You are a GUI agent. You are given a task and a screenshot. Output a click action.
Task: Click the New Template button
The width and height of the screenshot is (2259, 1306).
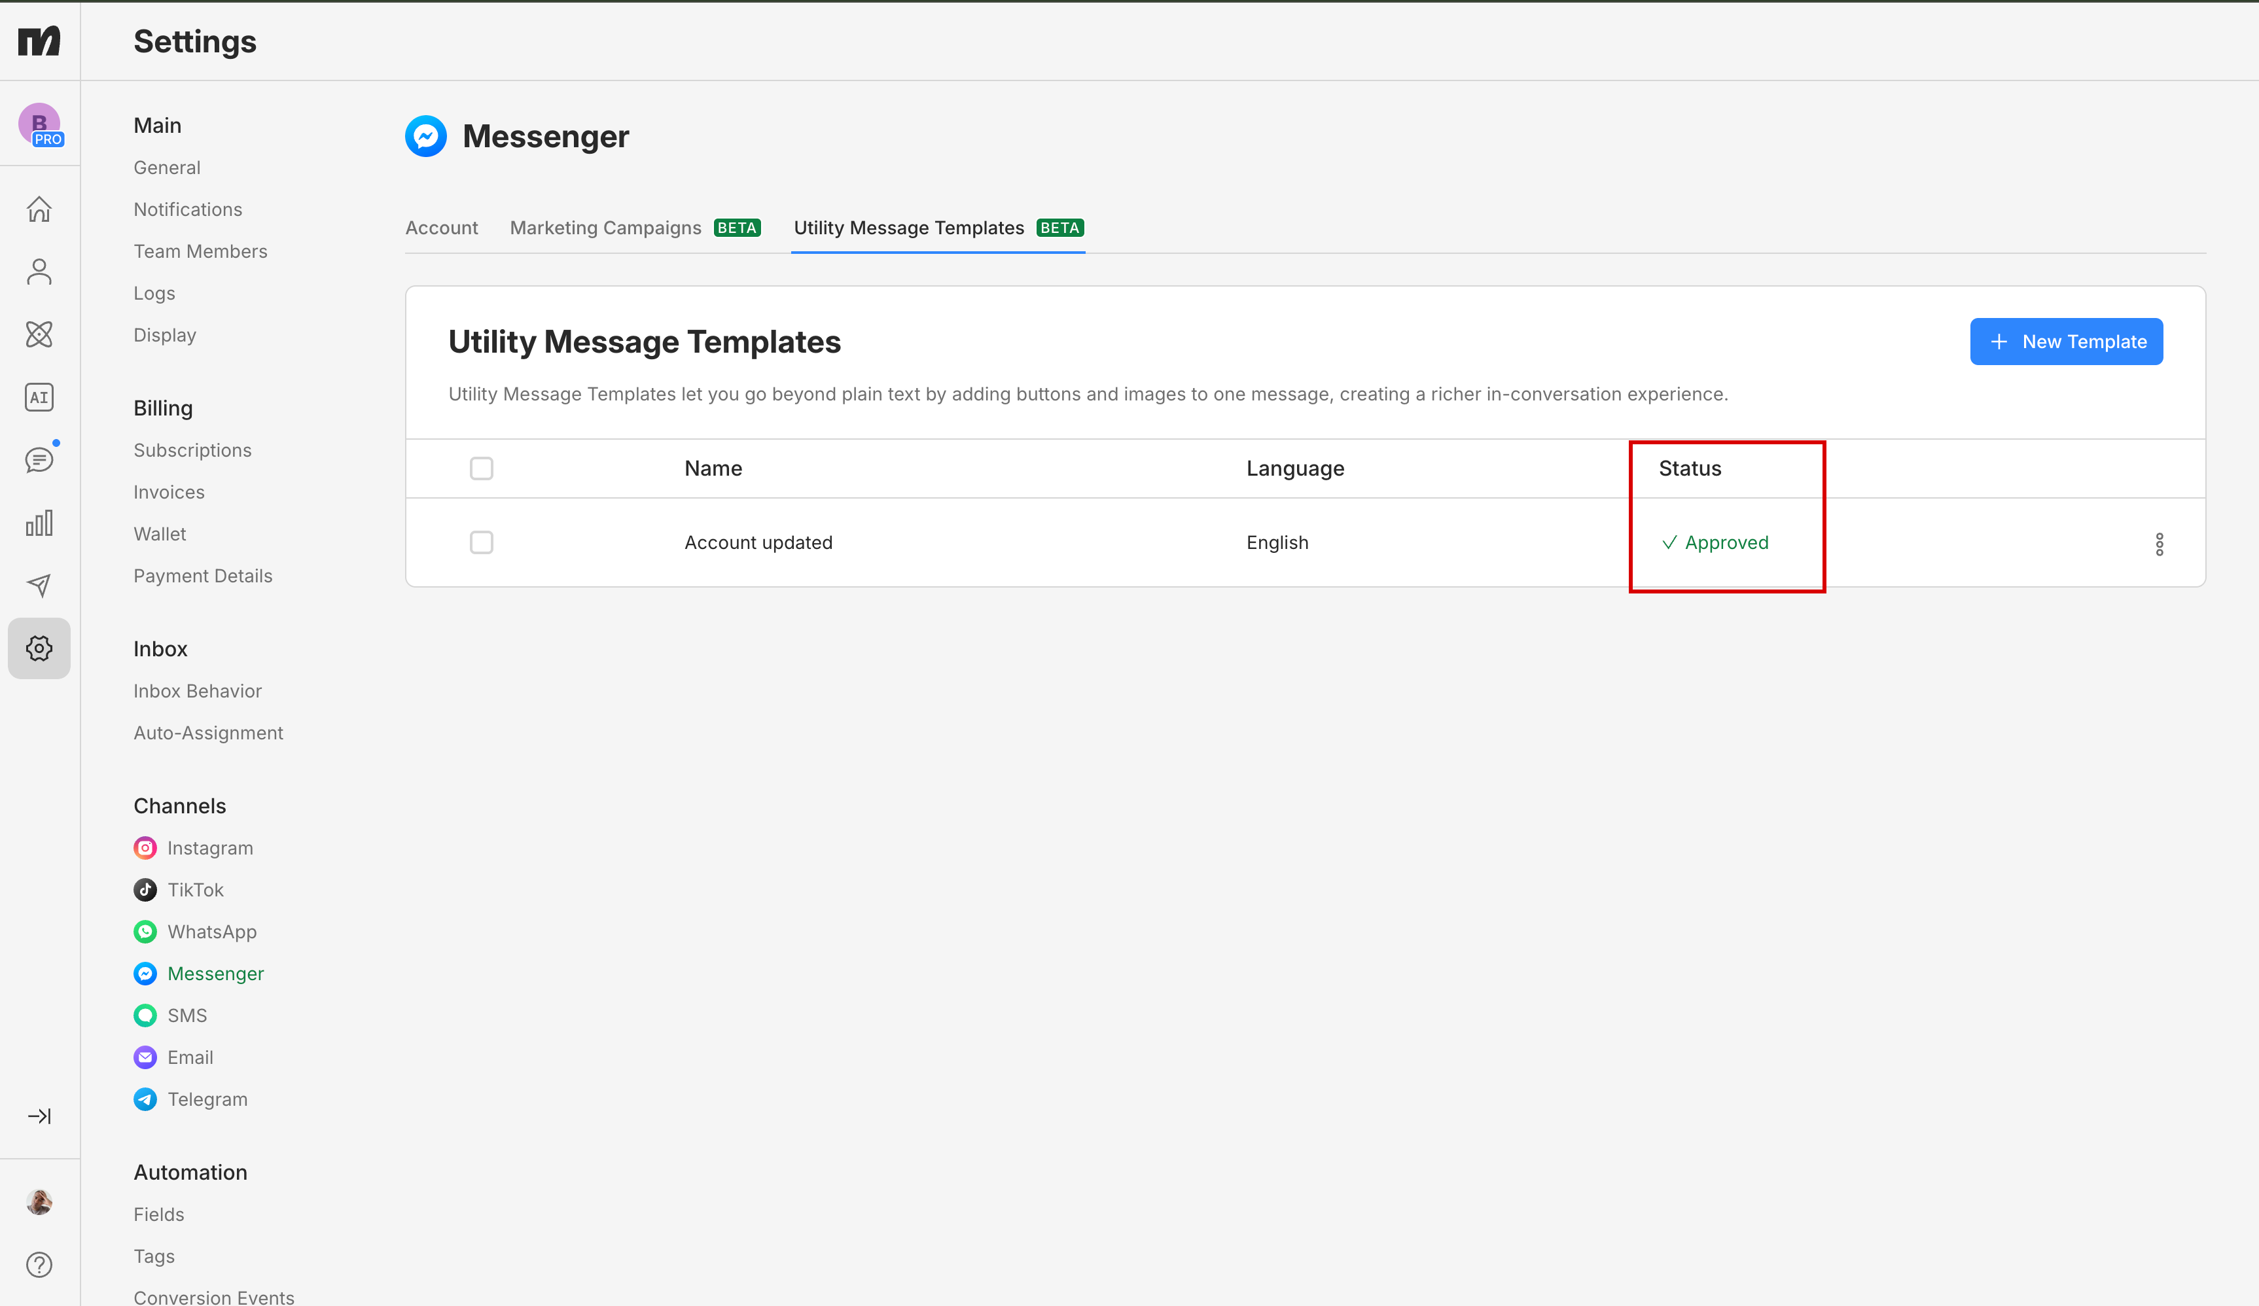point(2065,342)
